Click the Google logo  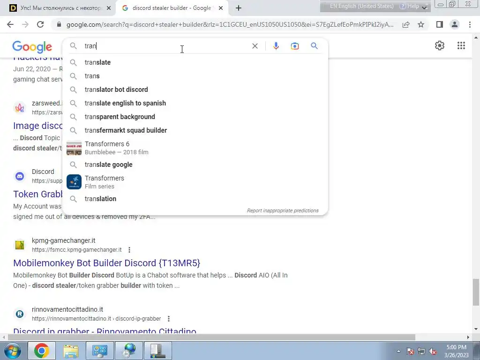32,47
